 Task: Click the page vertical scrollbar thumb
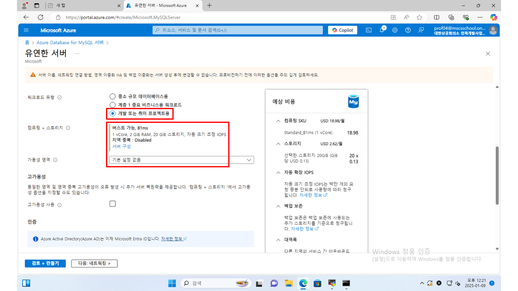coord(497,175)
